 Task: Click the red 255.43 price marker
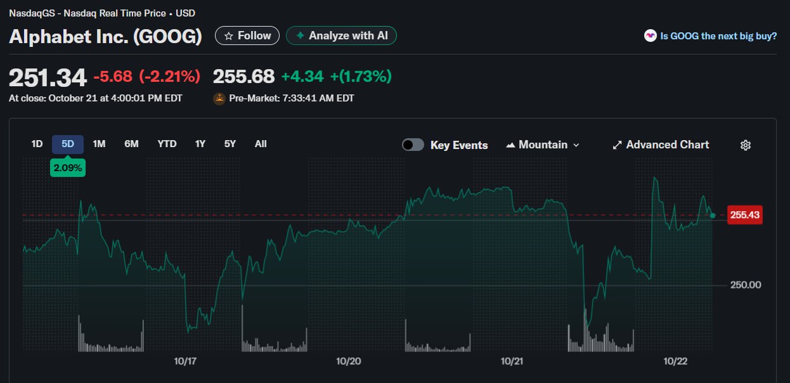[x=744, y=215]
